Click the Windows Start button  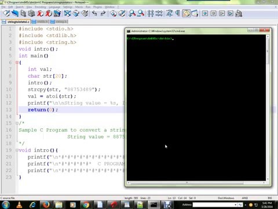(x=6, y=205)
